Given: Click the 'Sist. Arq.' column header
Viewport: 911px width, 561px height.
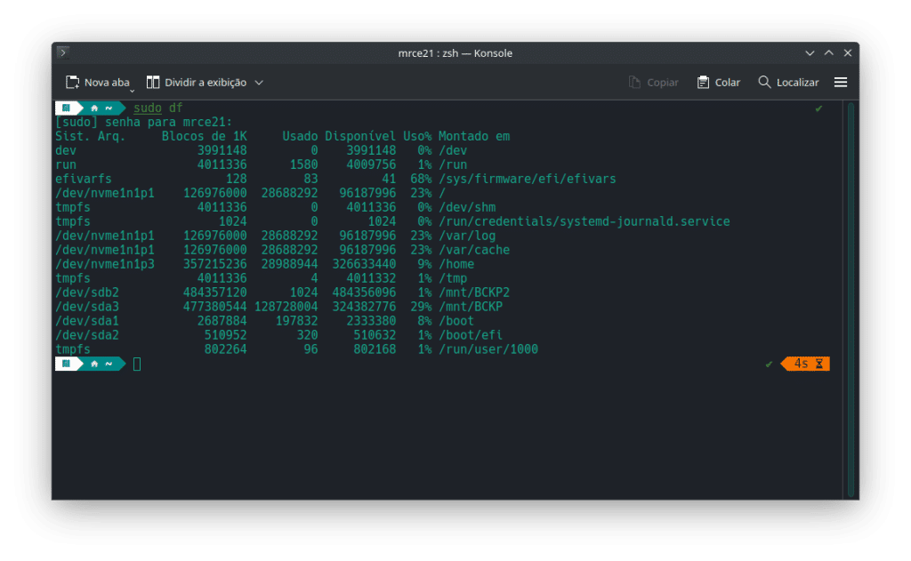Looking at the screenshot, I should 90,136.
